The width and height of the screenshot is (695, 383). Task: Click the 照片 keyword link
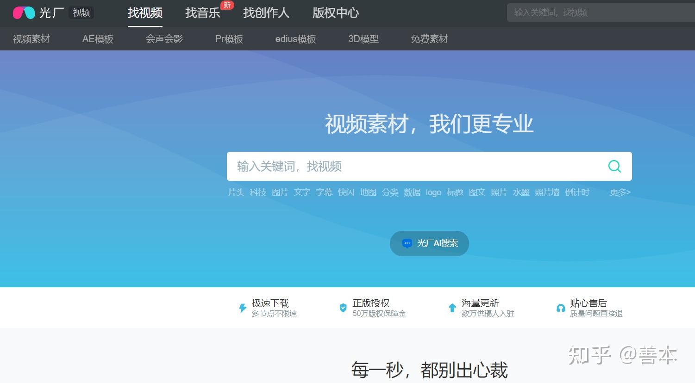tap(499, 192)
